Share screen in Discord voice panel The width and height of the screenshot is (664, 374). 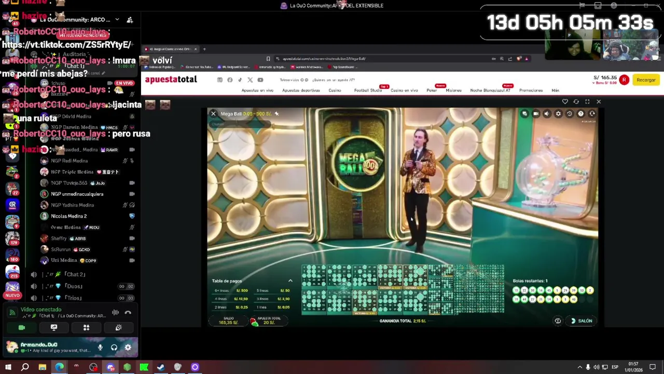tap(54, 328)
